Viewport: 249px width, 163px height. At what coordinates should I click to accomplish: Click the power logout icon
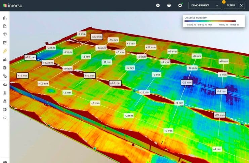click(x=5, y=118)
